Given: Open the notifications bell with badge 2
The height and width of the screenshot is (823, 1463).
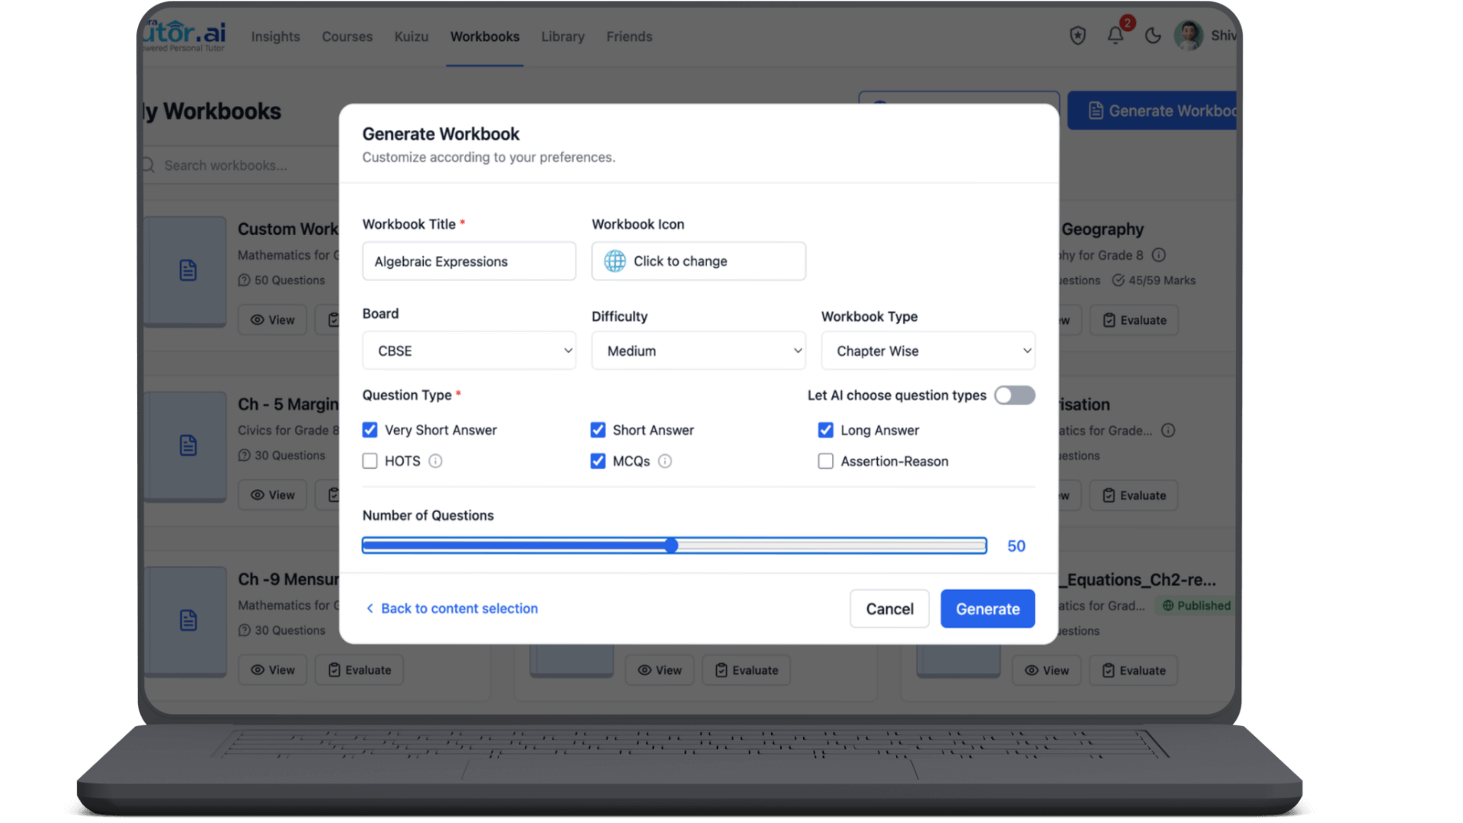Looking at the screenshot, I should point(1115,35).
